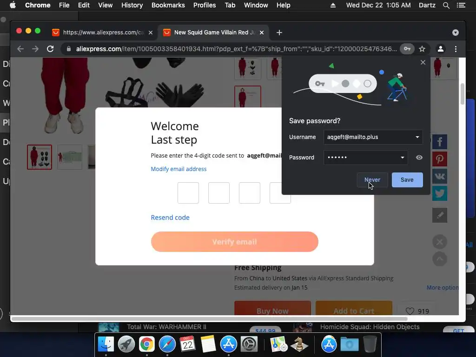Share on Facebook icon

click(x=440, y=142)
